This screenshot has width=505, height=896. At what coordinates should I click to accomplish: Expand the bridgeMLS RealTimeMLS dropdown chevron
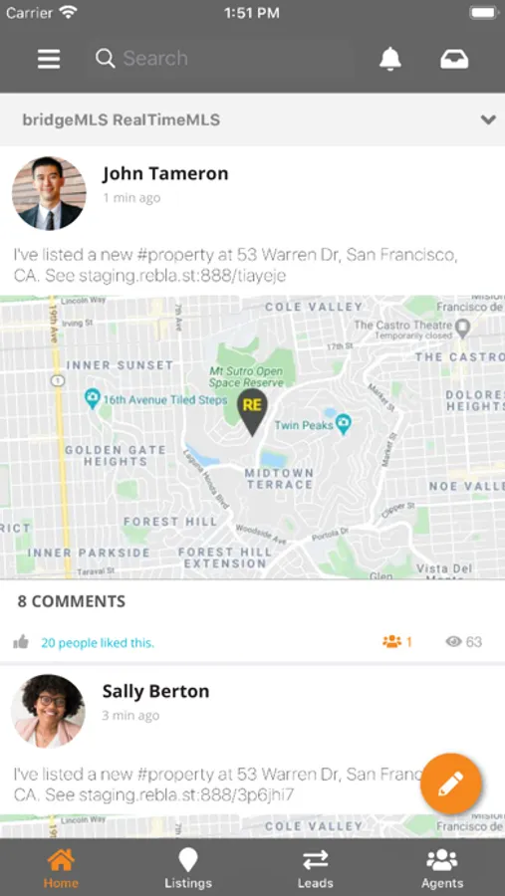tap(488, 120)
